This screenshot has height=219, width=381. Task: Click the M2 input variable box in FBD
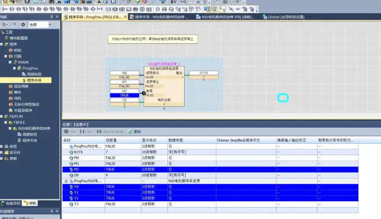[x=125, y=91]
